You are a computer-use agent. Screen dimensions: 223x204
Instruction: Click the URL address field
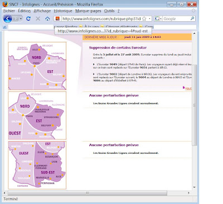coord(101,18)
